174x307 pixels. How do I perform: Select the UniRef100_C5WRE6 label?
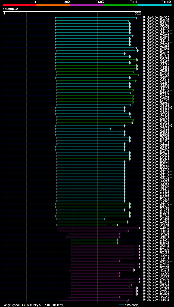[156, 47]
